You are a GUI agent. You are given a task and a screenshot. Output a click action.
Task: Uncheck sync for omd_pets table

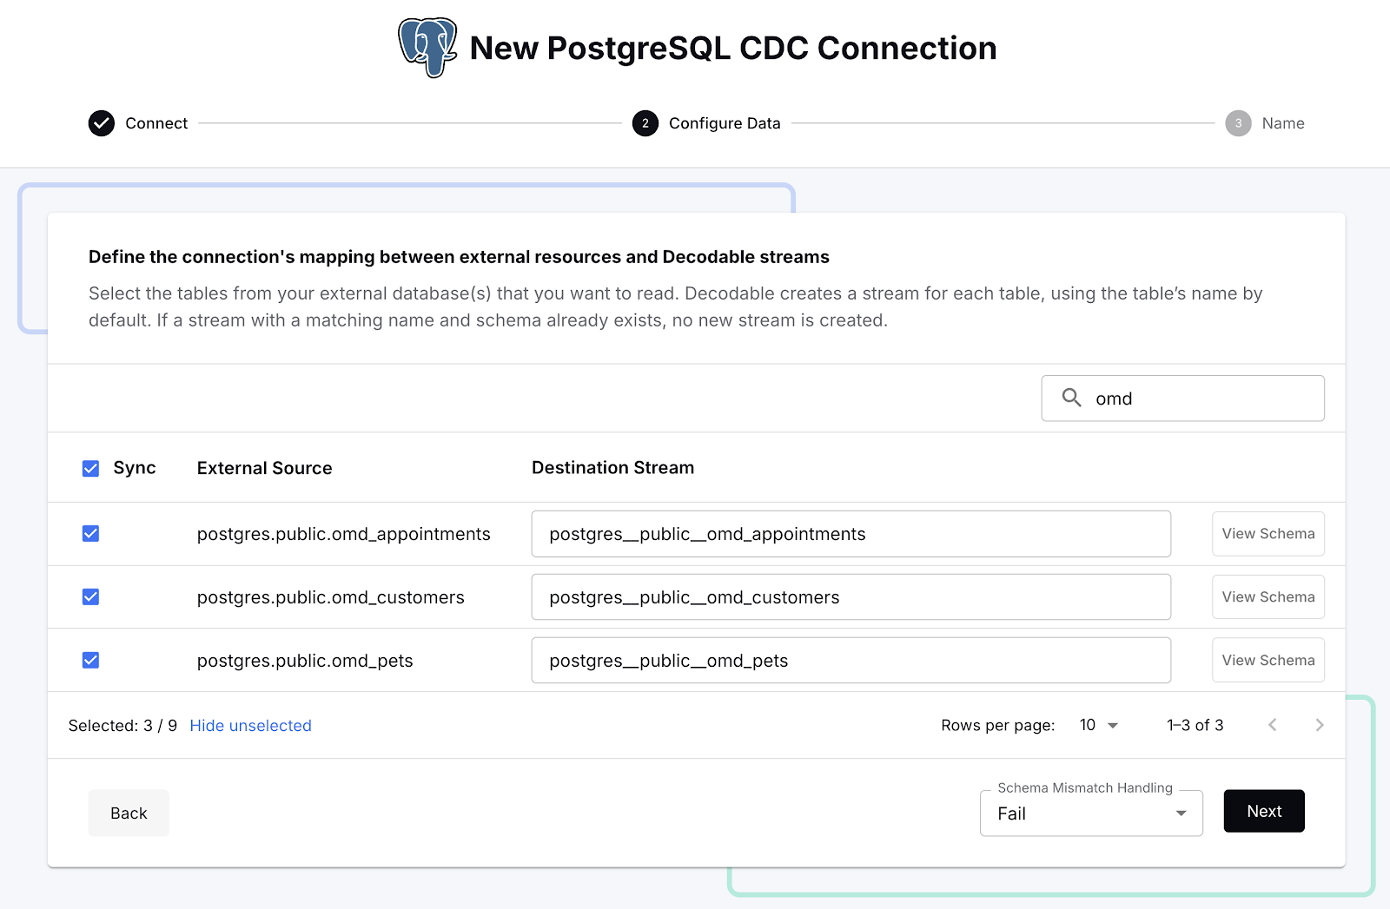pyautogui.click(x=90, y=661)
